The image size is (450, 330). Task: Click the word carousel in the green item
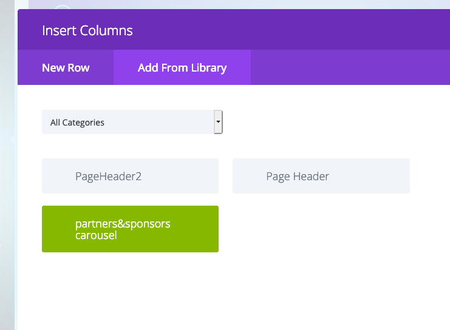pos(96,235)
